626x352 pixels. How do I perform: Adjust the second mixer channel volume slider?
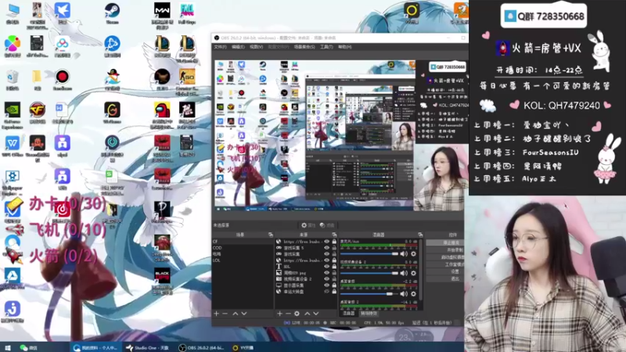pyautogui.click(x=369, y=273)
